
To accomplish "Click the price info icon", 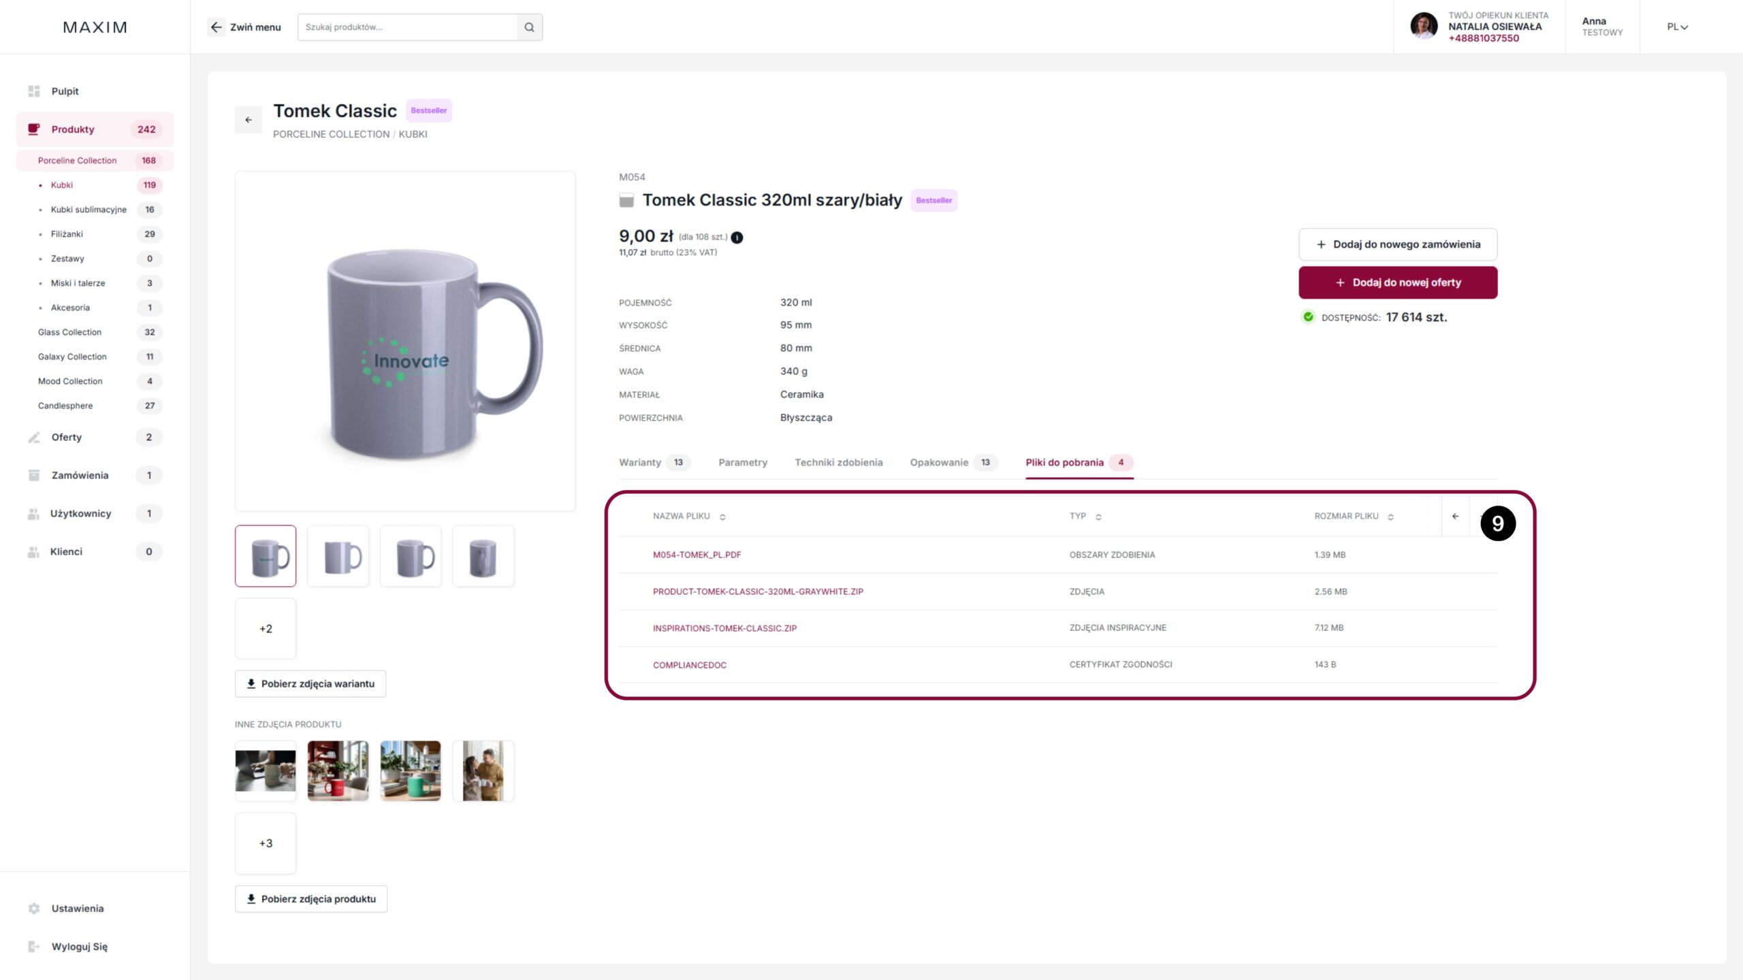I will pyautogui.click(x=737, y=238).
